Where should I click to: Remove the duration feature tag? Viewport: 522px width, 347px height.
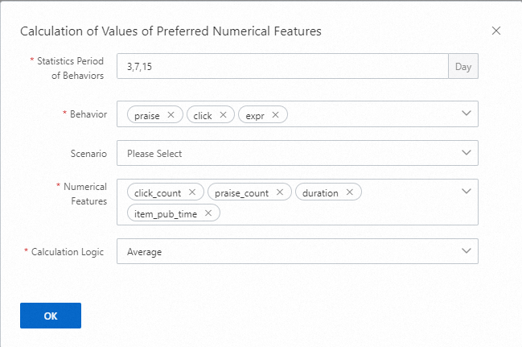(349, 192)
